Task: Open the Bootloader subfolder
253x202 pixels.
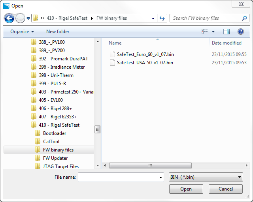Action: click(55, 133)
